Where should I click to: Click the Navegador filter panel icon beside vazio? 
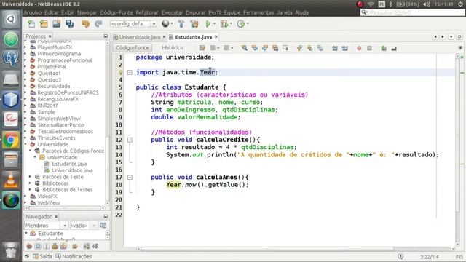coord(103,226)
